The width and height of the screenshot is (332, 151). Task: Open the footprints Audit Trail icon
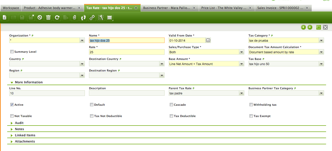pos(83,18)
